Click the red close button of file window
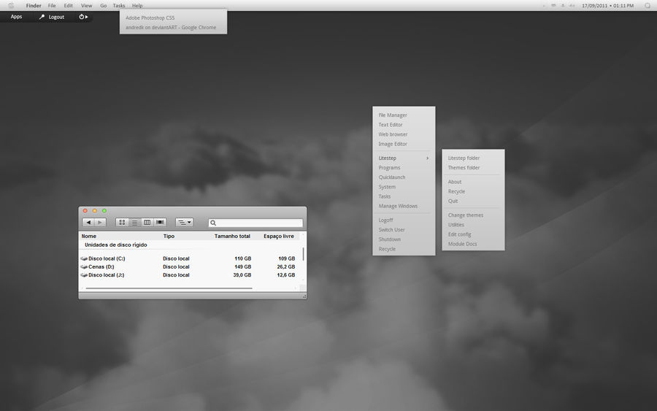657x411 pixels. click(x=85, y=211)
